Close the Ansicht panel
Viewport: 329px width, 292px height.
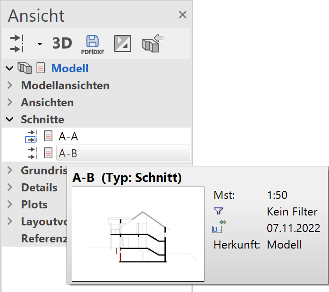coord(183,15)
